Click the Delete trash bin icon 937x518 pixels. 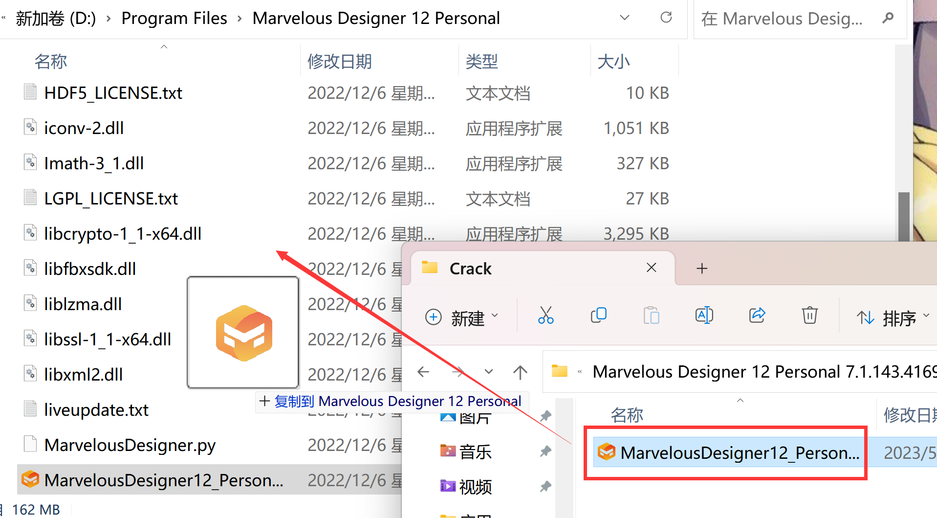point(809,316)
